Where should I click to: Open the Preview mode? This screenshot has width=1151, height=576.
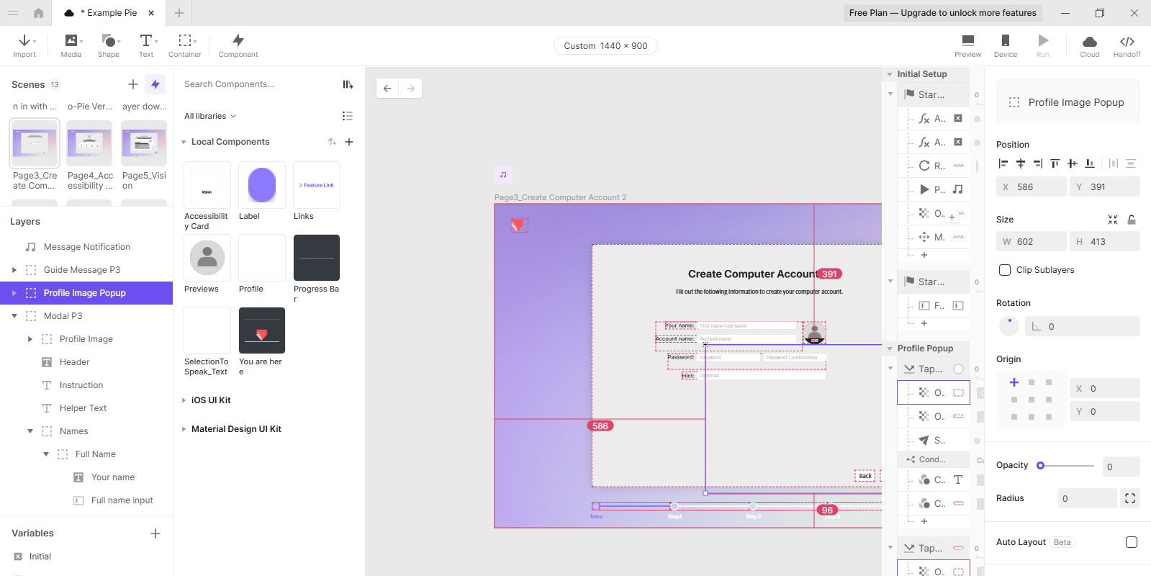coord(967,45)
